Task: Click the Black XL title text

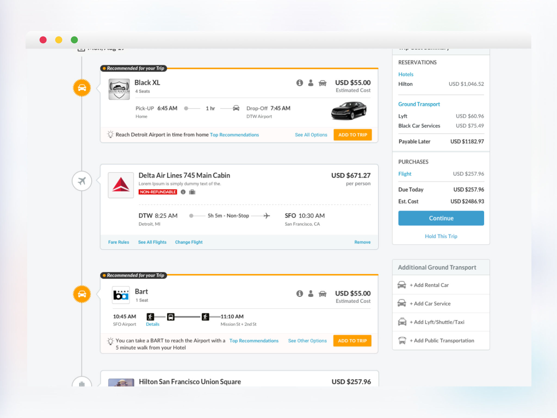Action: (147, 82)
